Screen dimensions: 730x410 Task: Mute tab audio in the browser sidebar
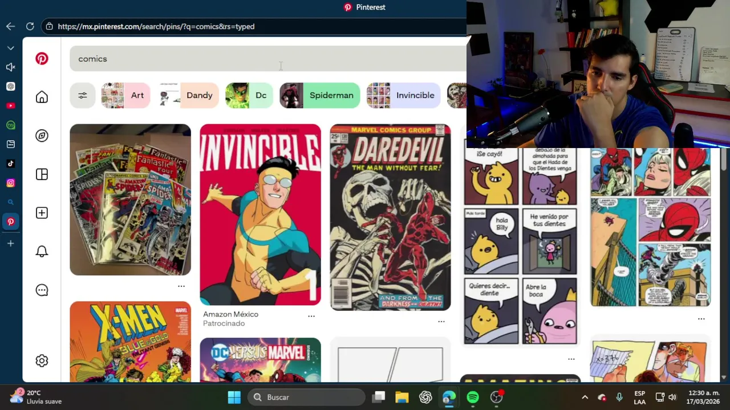10,67
